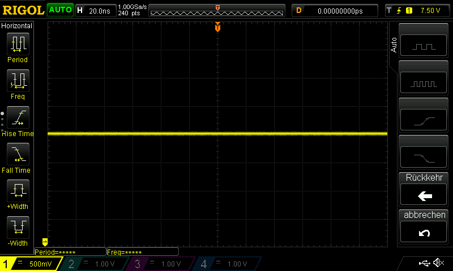Choose the rising edge auto option
Image resolution: width=453 pixels, height=271 pixels.
point(424,120)
